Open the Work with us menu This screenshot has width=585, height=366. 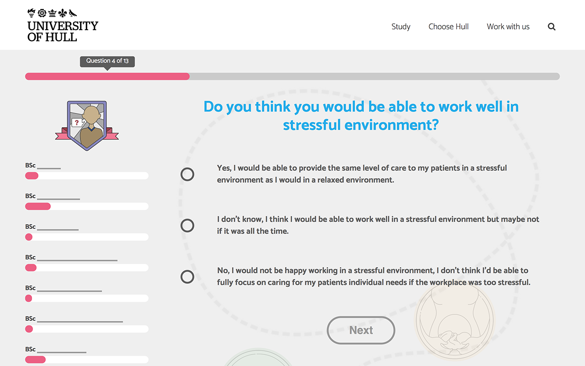508,27
